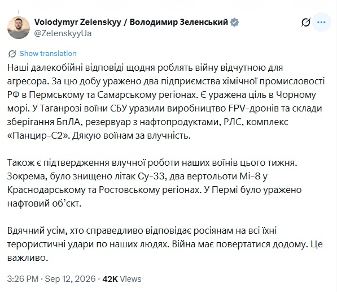
Task: Open the three-dot more options menu
Action: [x=321, y=22]
